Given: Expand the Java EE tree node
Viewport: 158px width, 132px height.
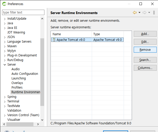Looking at the screenshot, I should (x=5, y=28).
